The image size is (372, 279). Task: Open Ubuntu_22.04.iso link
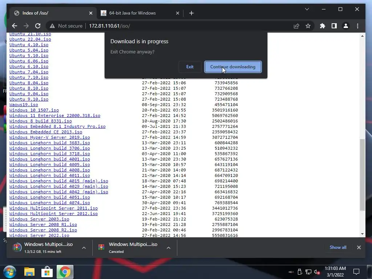30,39
